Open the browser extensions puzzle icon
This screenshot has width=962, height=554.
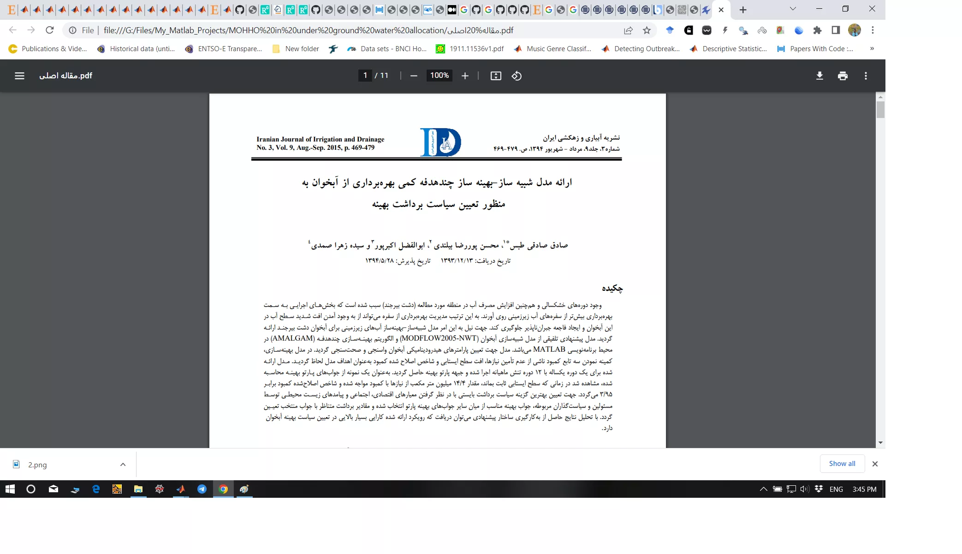[817, 30]
